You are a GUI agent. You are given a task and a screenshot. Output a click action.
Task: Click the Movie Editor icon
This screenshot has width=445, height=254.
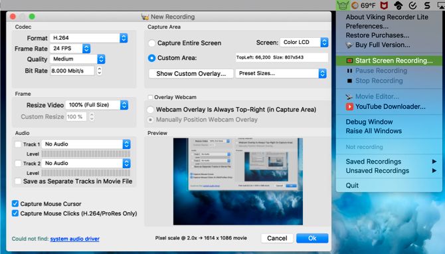coord(349,96)
